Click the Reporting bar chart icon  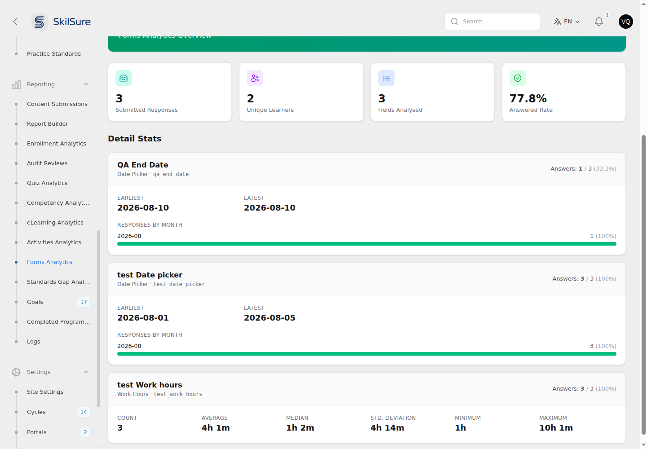pos(16,84)
